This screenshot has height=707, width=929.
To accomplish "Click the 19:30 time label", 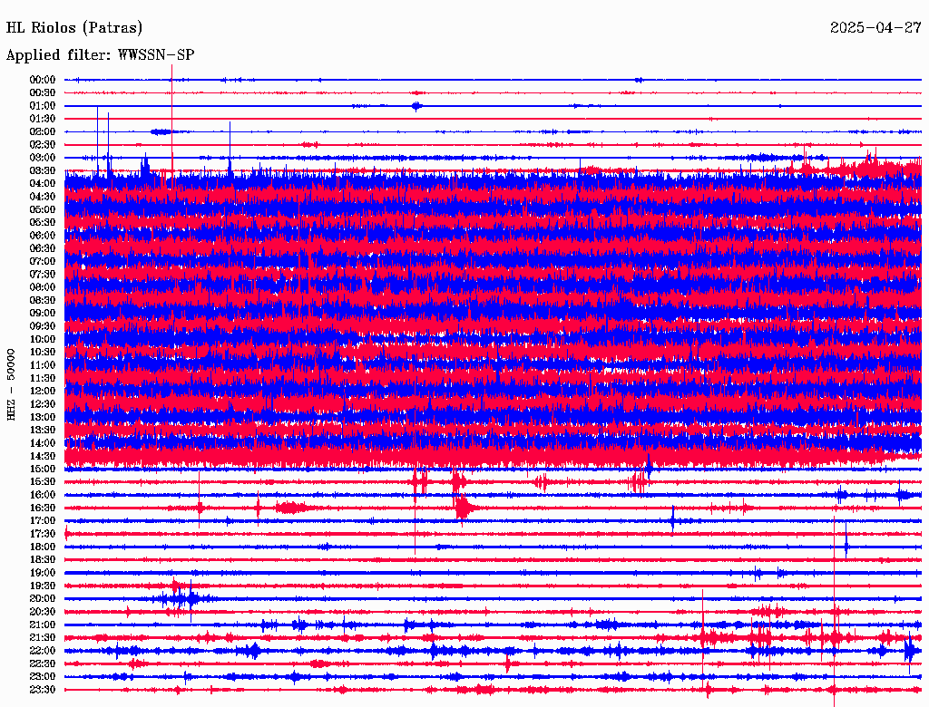I will [x=43, y=586].
